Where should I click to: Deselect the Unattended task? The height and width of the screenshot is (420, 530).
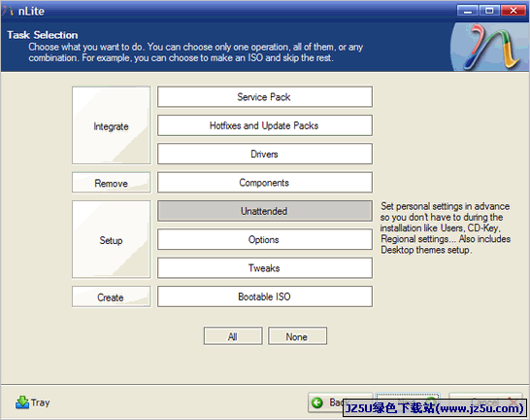tap(265, 211)
